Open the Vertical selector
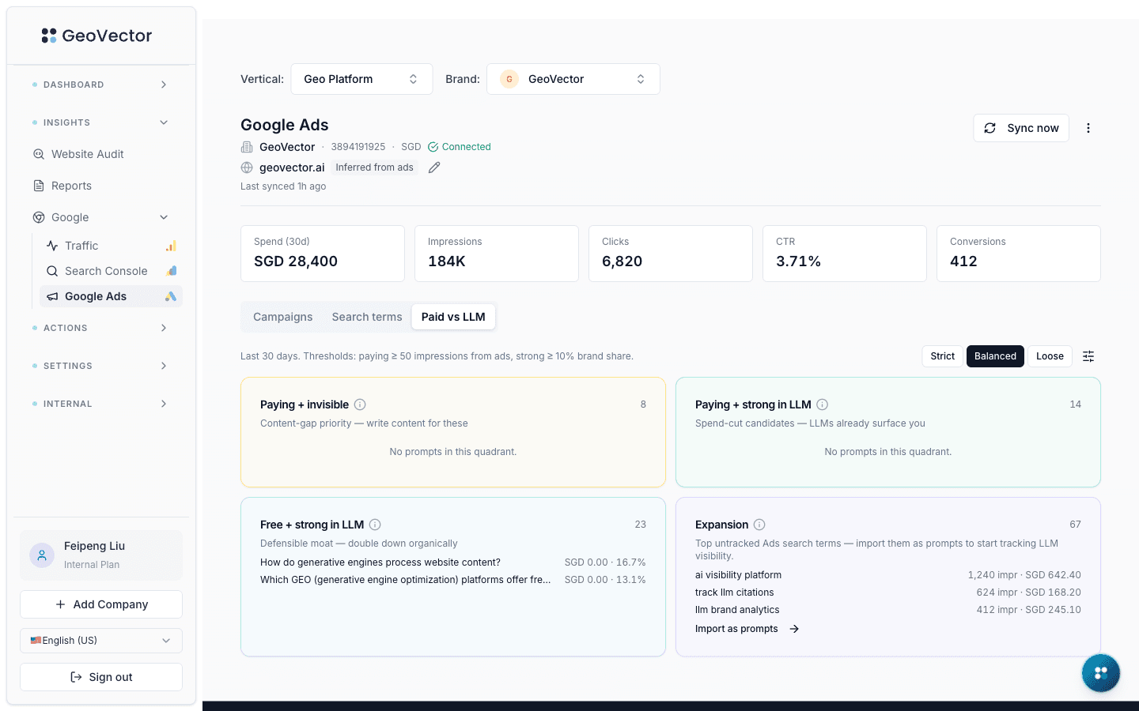The image size is (1139, 711). tap(361, 78)
